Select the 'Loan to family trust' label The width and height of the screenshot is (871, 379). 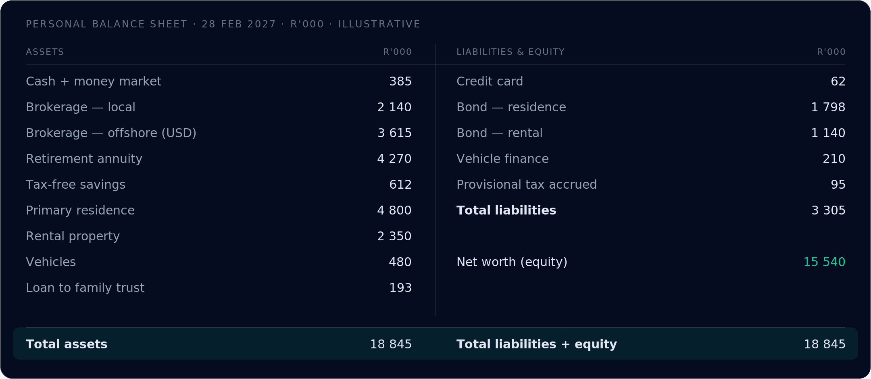85,288
